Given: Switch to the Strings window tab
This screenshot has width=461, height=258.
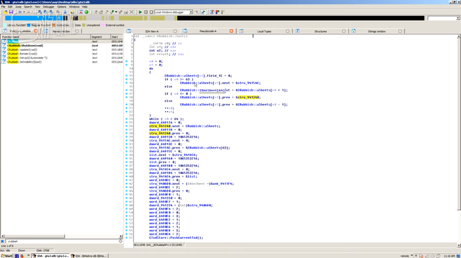Looking at the screenshot, I should [376, 31].
